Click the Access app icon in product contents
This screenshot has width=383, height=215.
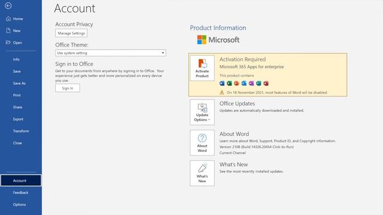(x=266, y=84)
